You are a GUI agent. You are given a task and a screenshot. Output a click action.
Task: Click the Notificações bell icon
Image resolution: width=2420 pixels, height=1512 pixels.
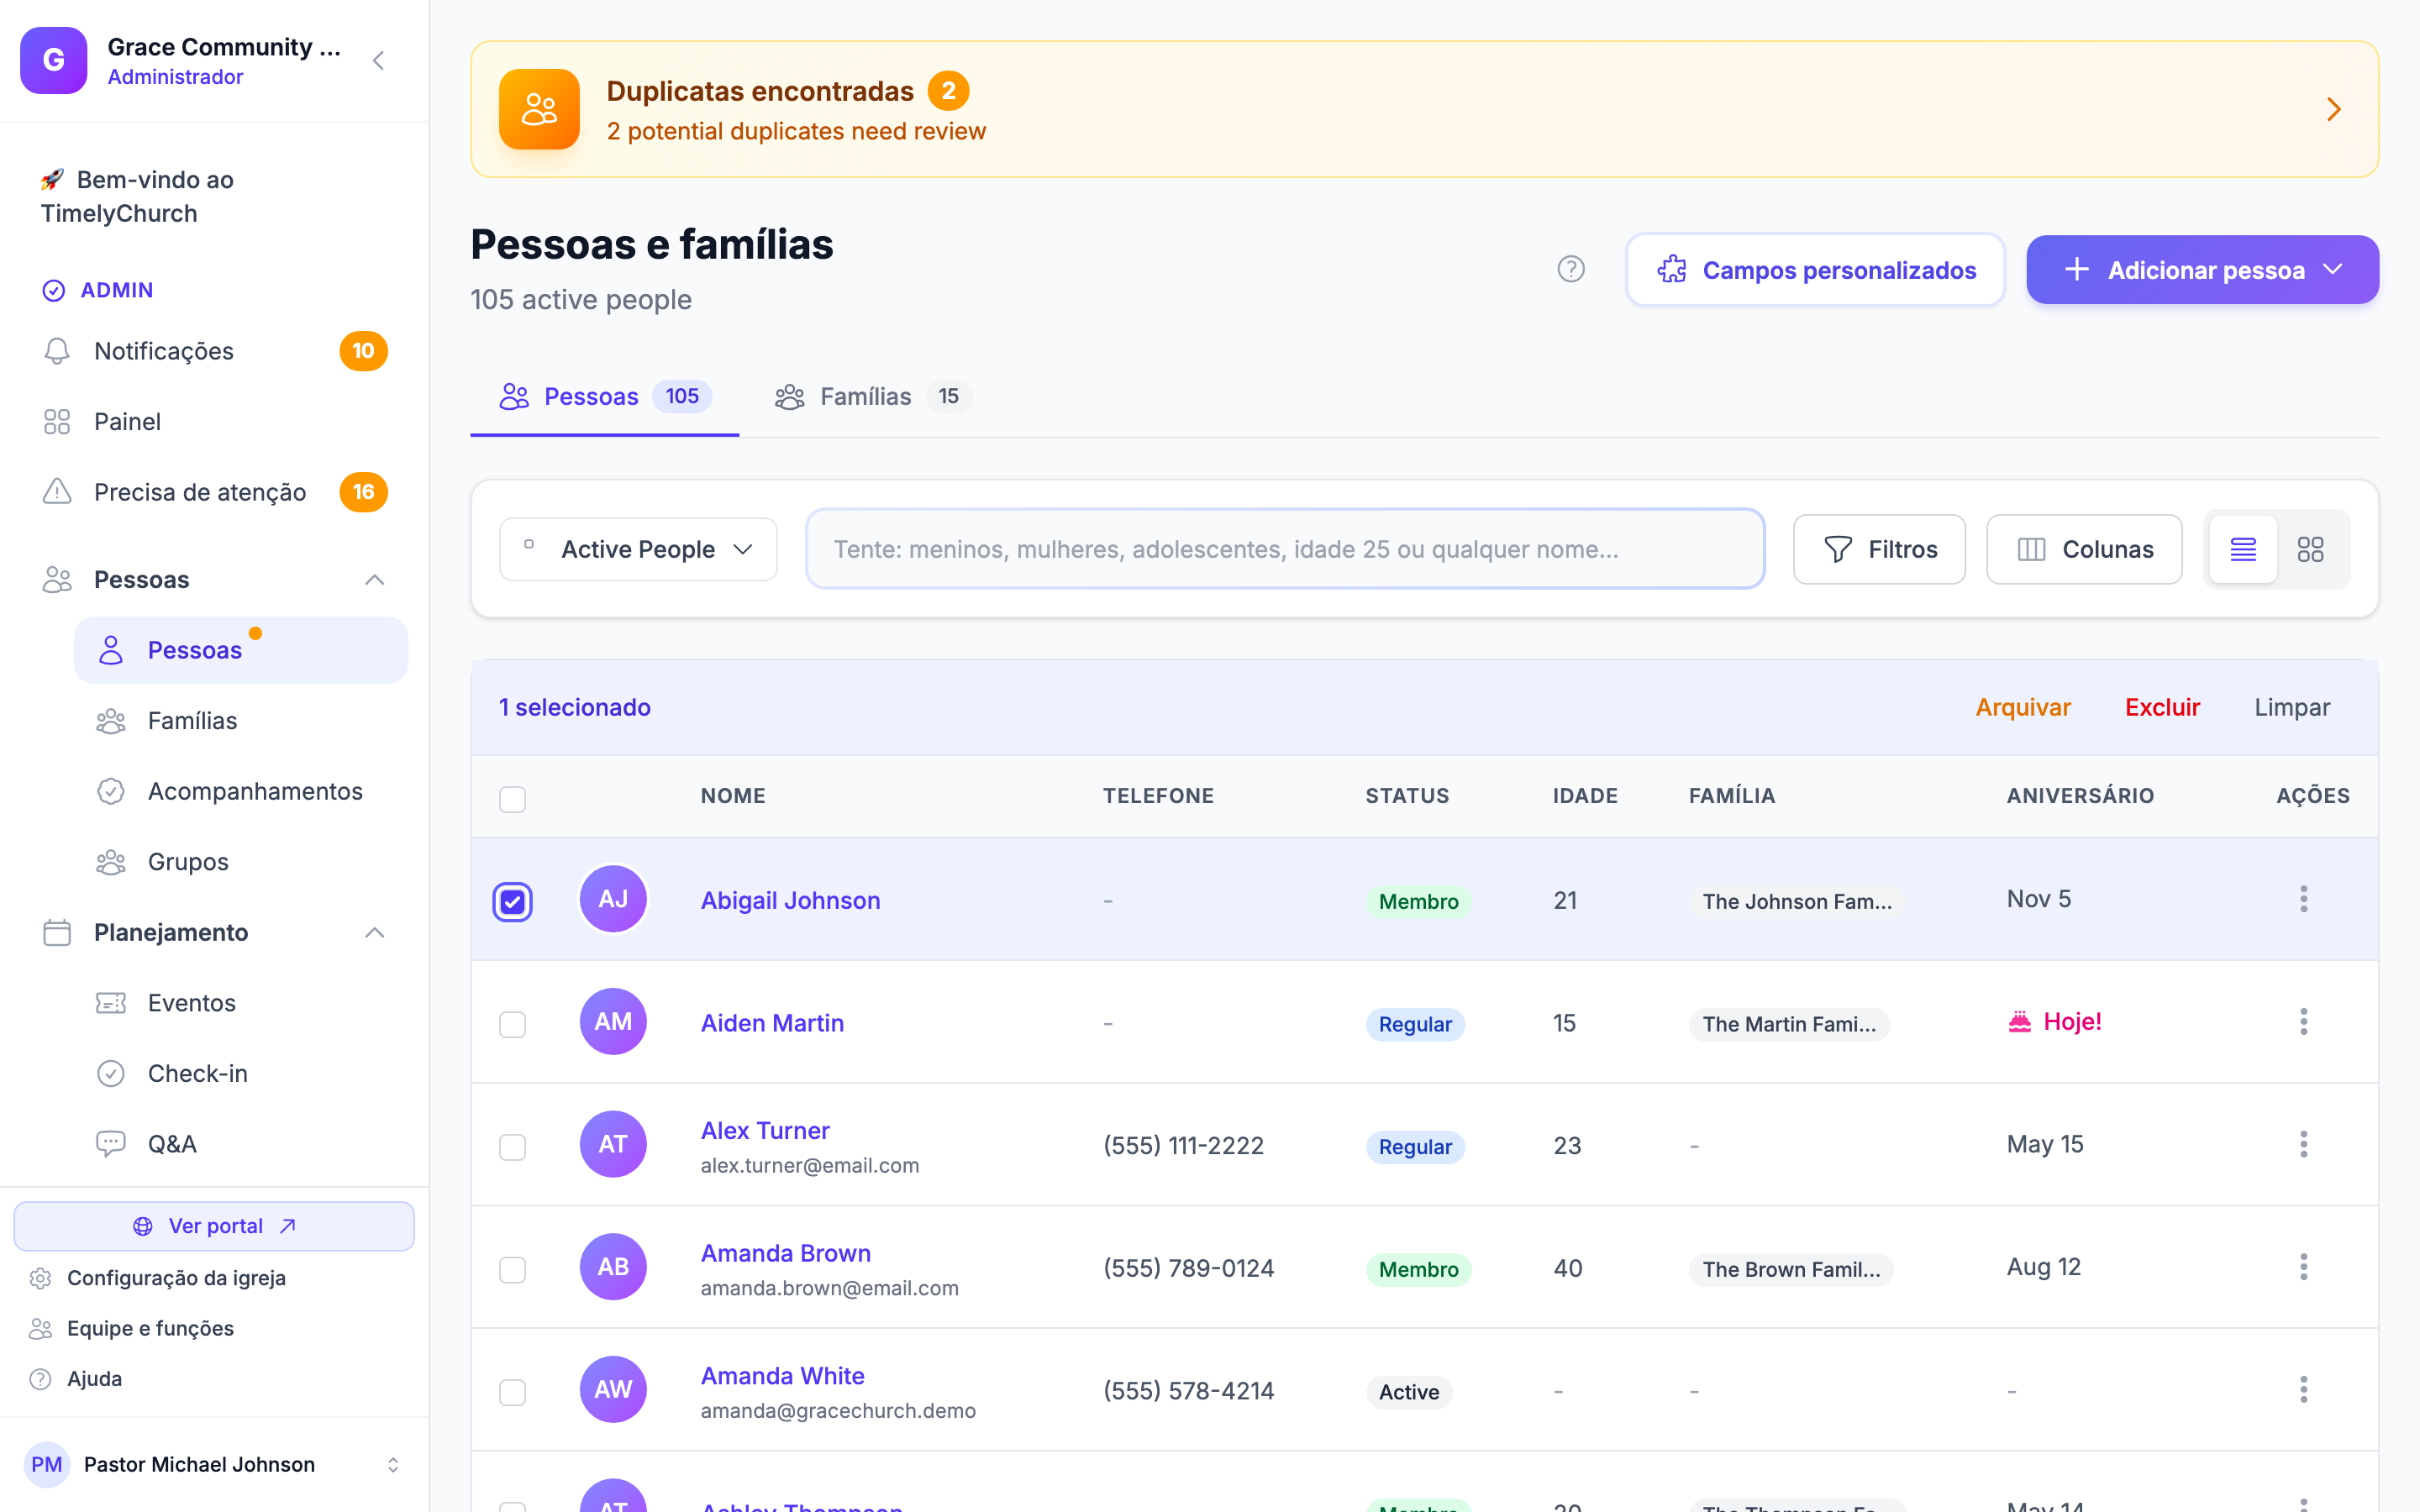tap(57, 351)
